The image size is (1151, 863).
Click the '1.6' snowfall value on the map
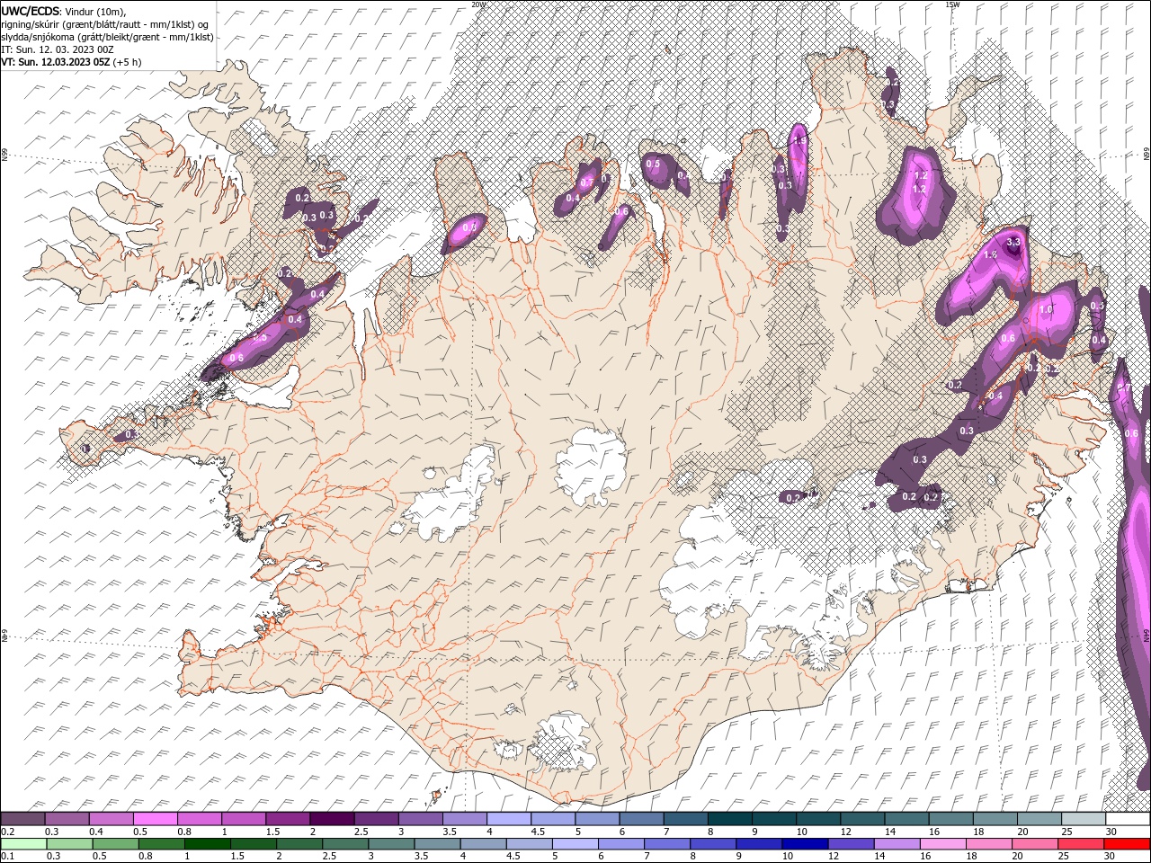pos(991,255)
